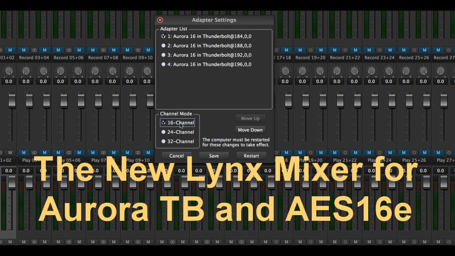Toggle the stereo link icon for Play 25+26
The image size is (455, 256).
414,153
